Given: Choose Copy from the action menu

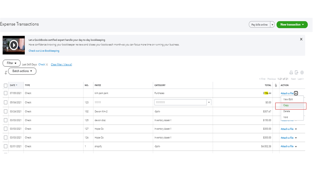Looking at the screenshot, I should point(286,106).
